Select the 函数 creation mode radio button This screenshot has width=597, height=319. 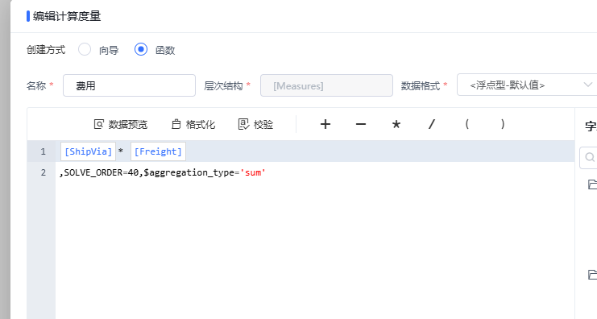141,49
